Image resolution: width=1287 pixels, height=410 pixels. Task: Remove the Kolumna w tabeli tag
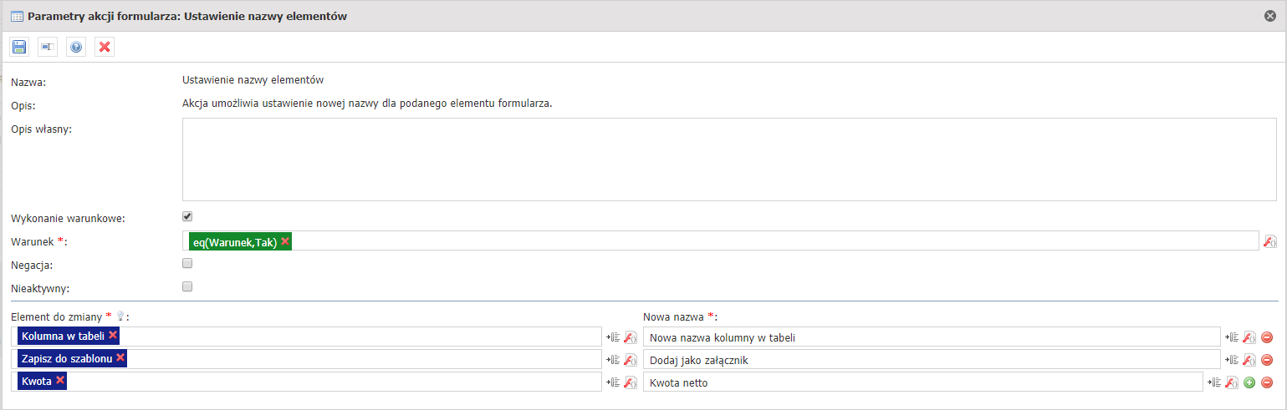click(x=113, y=335)
